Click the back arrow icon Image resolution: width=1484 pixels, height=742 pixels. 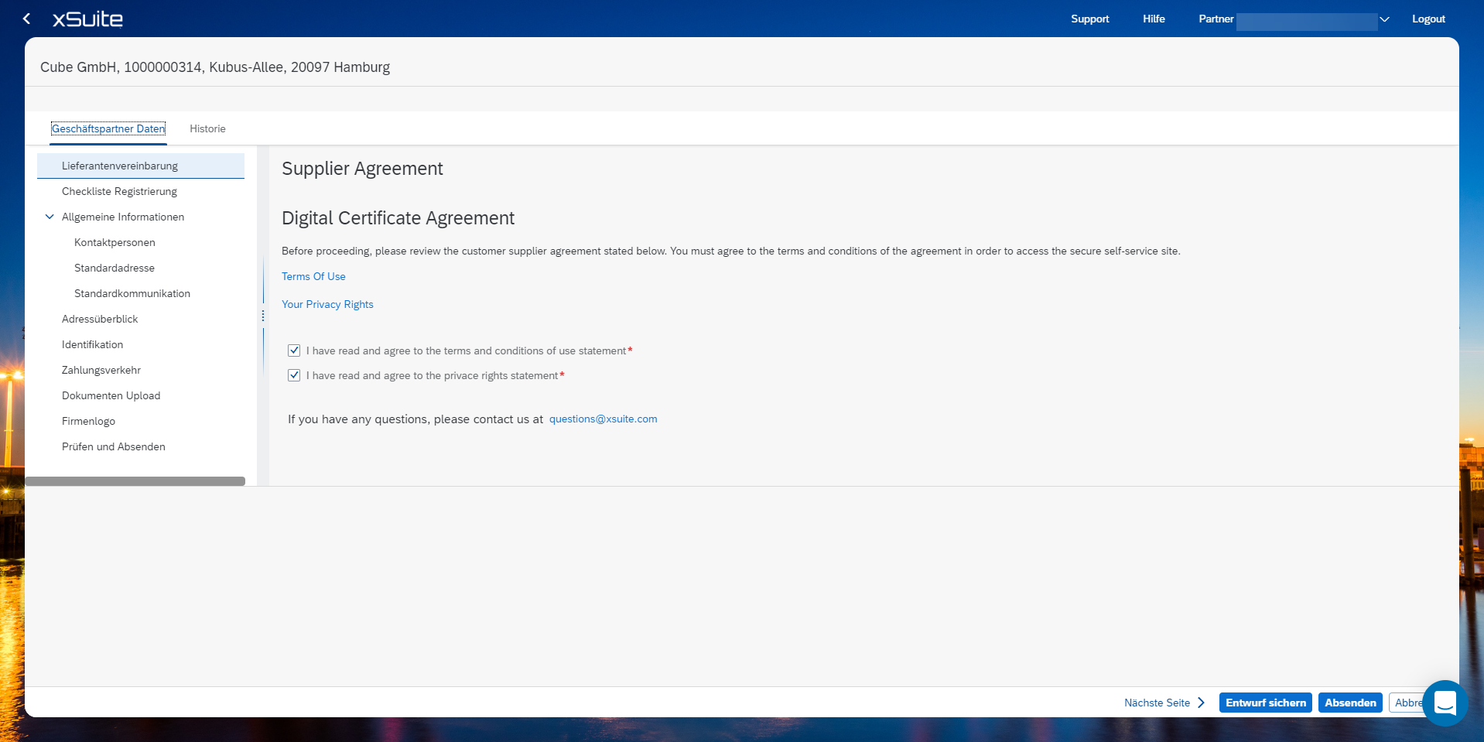[x=27, y=19]
